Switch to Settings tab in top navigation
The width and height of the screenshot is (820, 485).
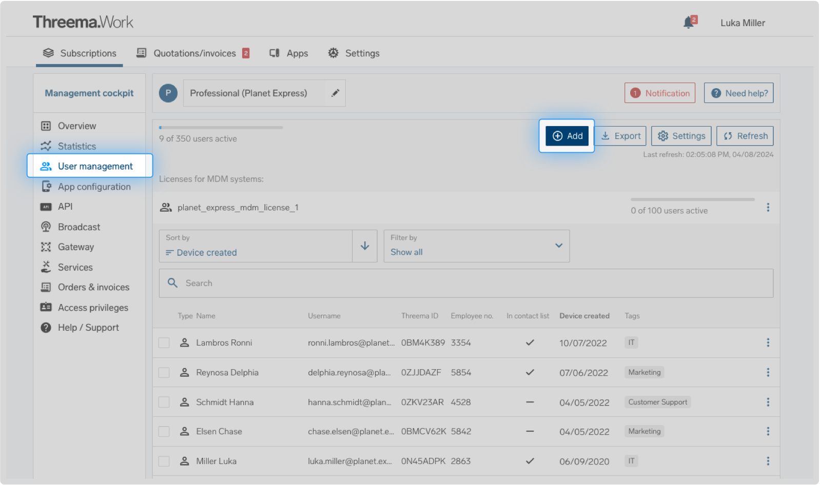coord(354,53)
